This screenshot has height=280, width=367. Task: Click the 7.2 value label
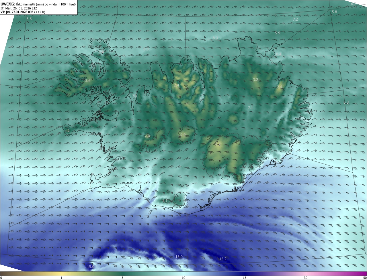point(295,19)
